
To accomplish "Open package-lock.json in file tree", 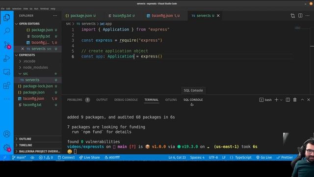I will click(38, 86).
